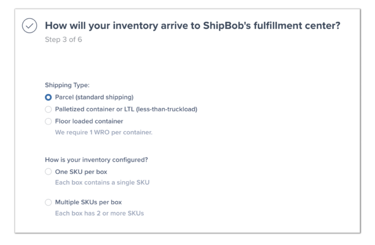Screen dimensions: 375x245
Task: Select the Floor loaded container radio button
Action: coord(48,121)
